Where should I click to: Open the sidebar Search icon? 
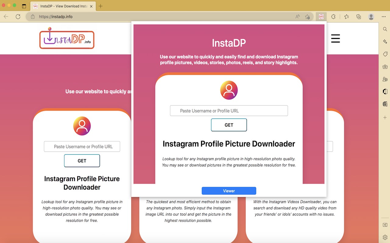(x=385, y=29)
